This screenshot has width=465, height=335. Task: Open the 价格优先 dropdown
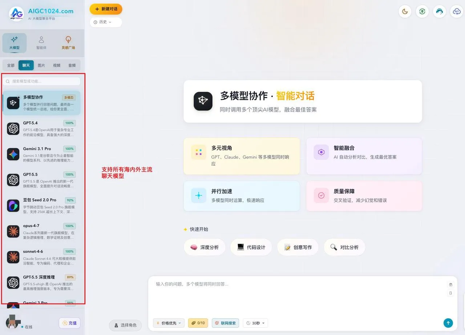coord(169,323)
